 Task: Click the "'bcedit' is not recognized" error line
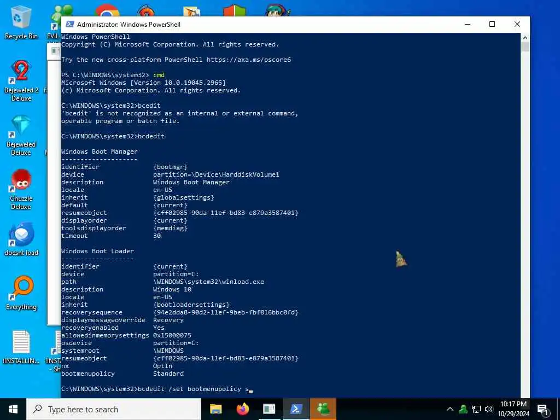tap(179, 113)
